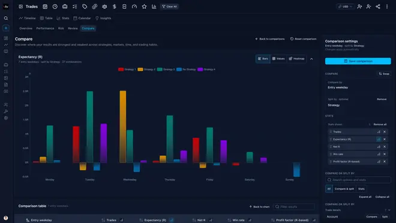Click Clear All filters button
396x223 pixels.
pos(169,7)
